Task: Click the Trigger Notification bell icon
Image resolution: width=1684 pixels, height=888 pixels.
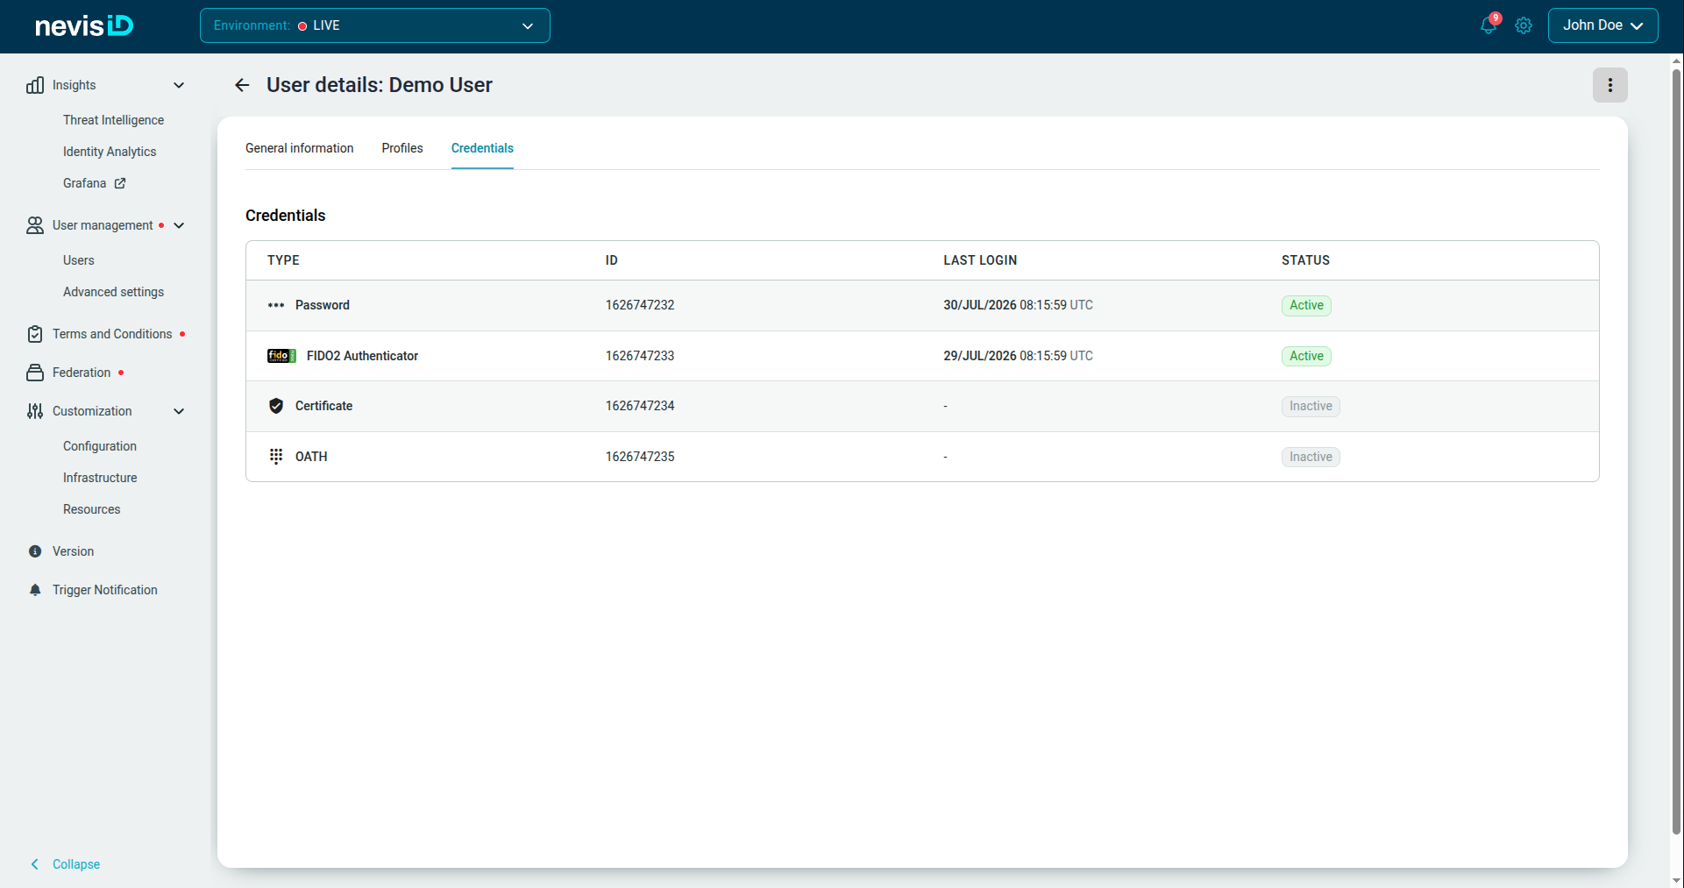Action: point(35,590)
